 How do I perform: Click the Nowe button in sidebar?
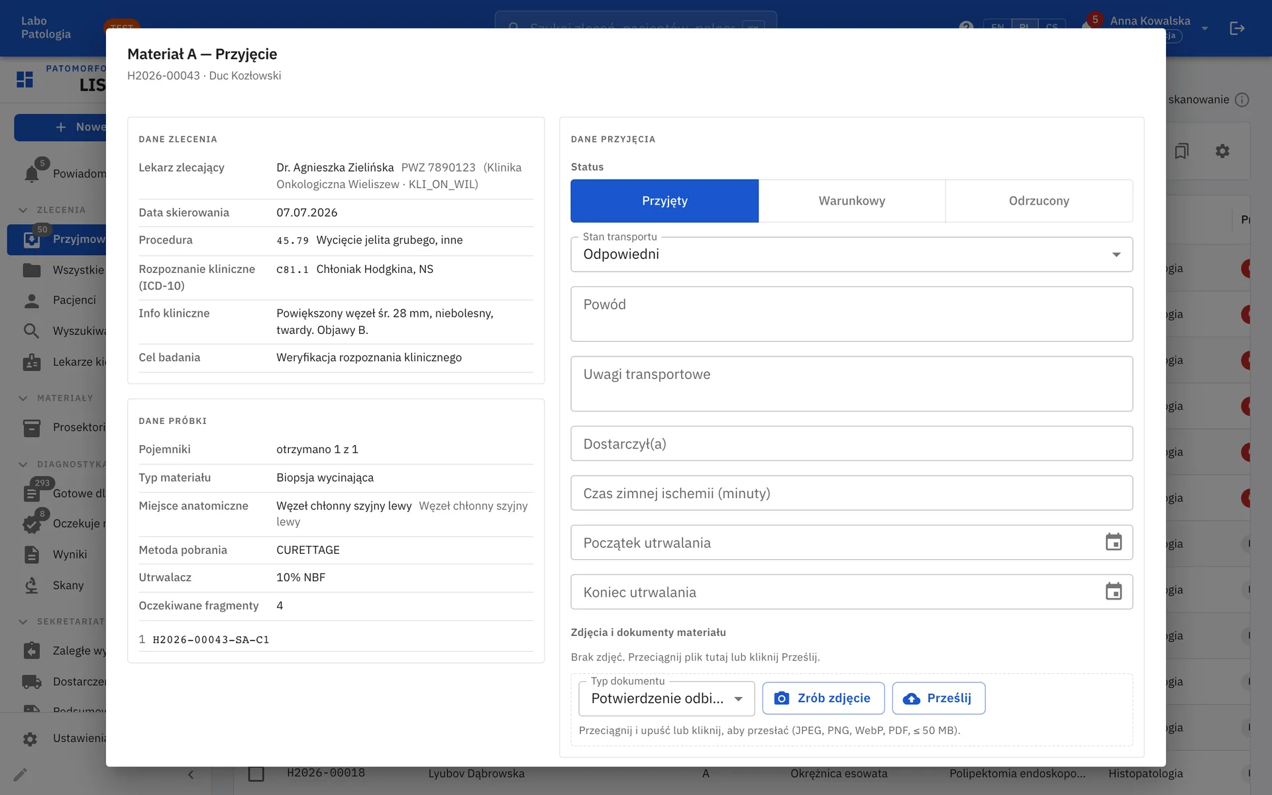(x=60, y=127)
